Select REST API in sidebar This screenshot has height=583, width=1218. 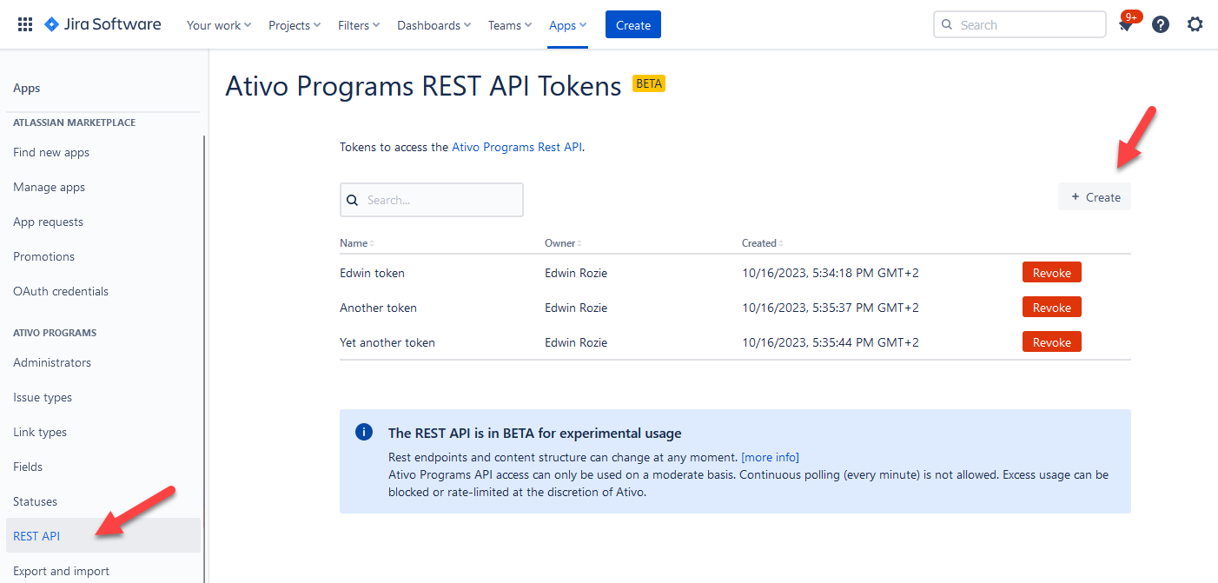click(103, 535)
